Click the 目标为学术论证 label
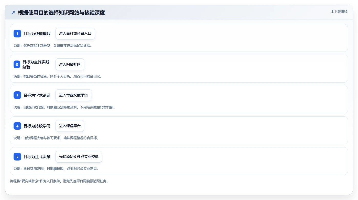Viewport: 358px width, 200px height. point(37,95)
